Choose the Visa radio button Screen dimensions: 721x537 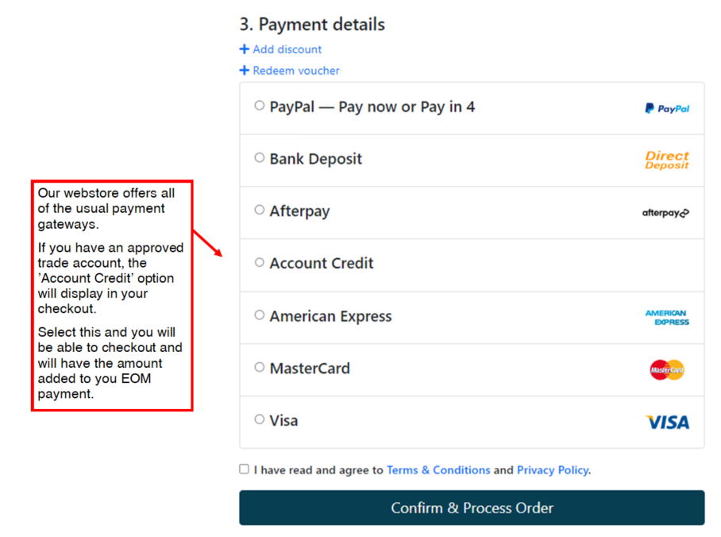pyautogui.click(x=260, y=419)
